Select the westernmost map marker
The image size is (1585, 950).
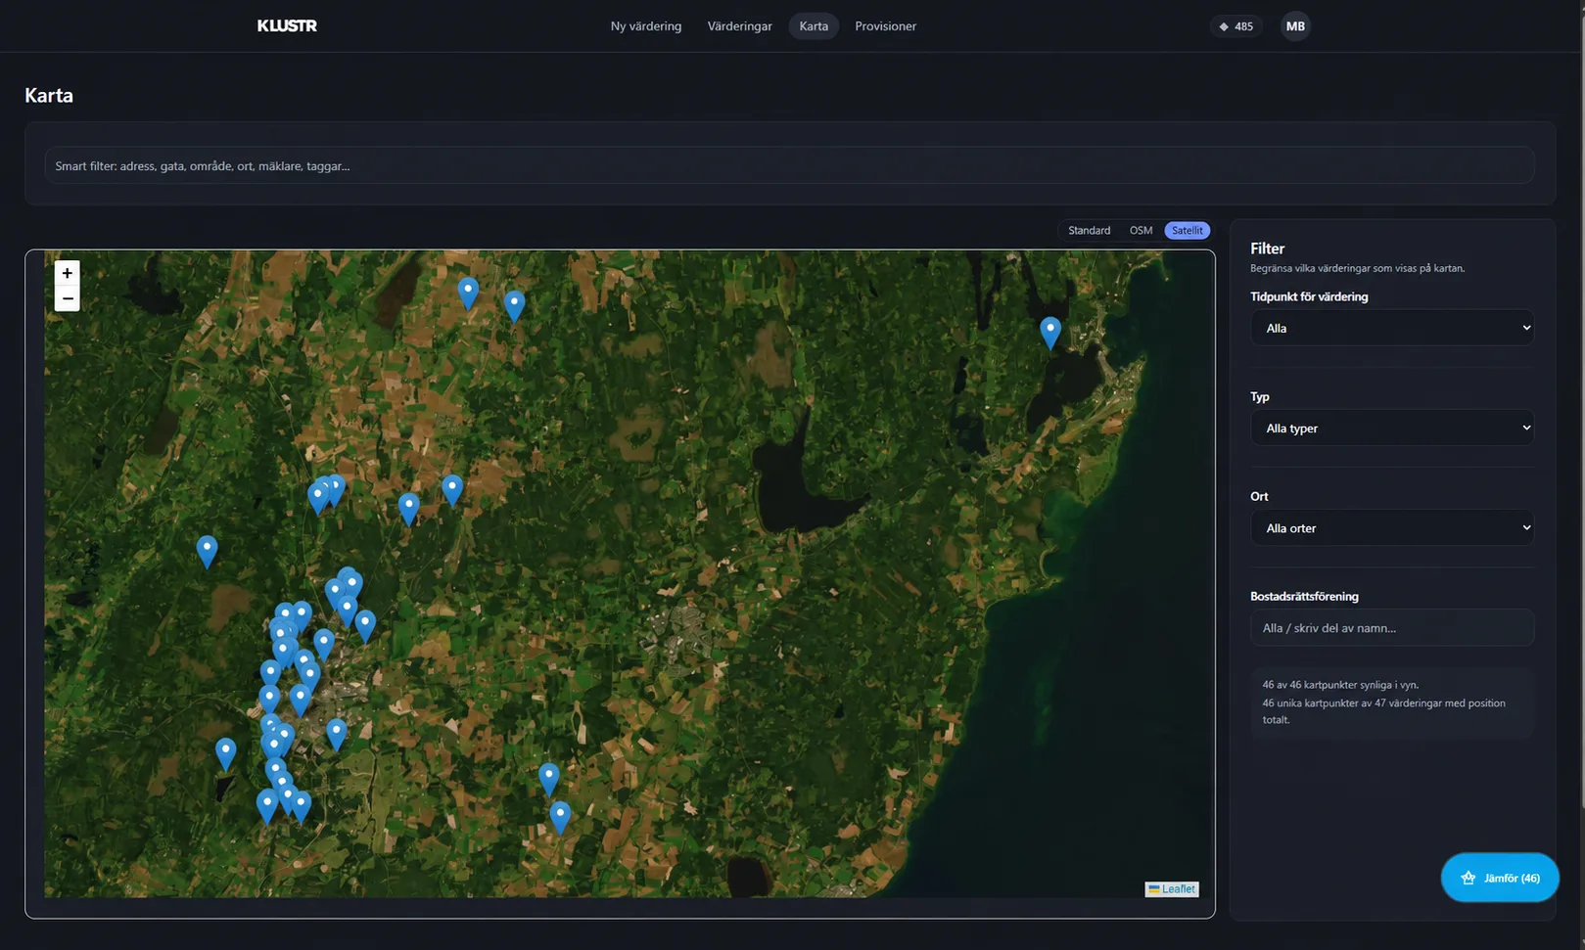[207, 551]
